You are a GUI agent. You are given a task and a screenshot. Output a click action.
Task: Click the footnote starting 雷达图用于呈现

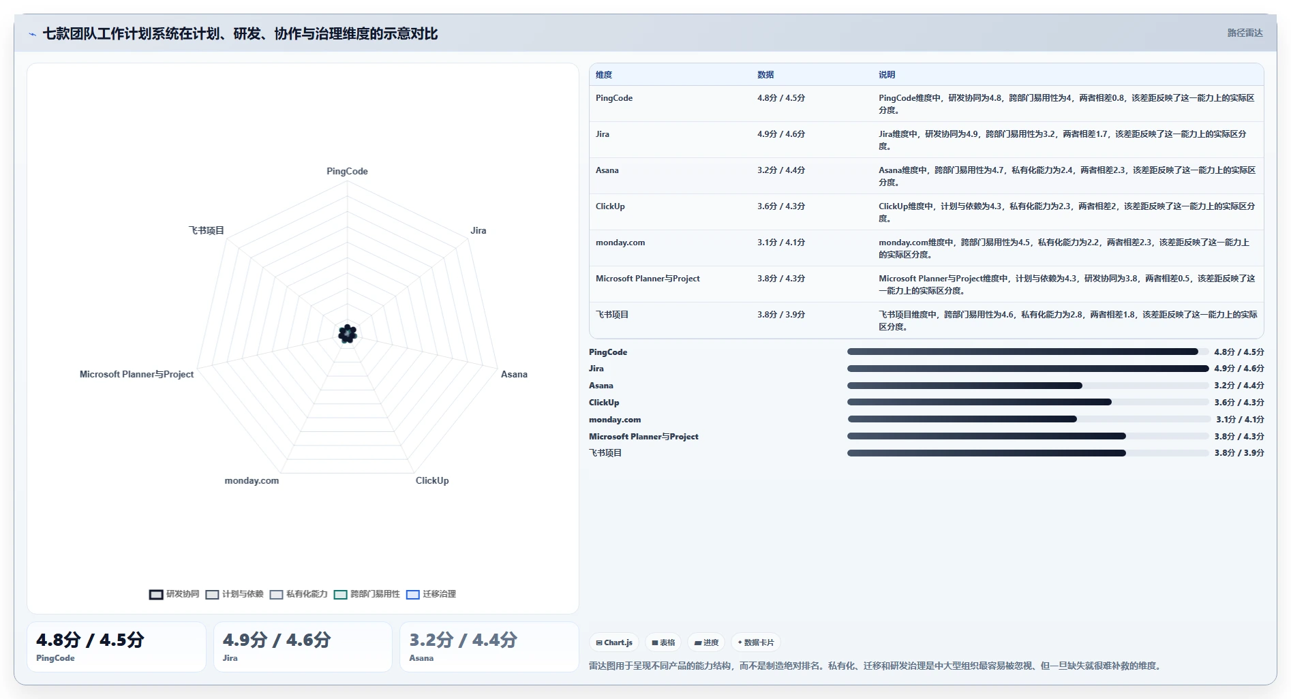pos(876,666)
